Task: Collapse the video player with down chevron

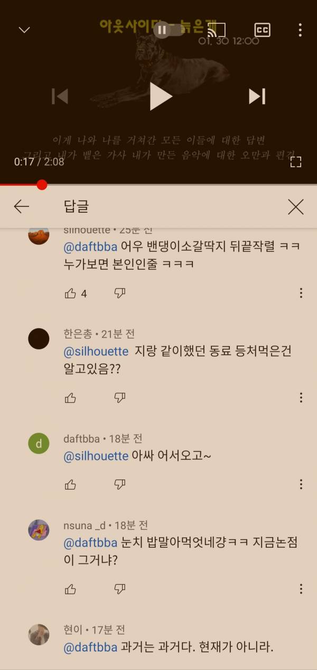Action: click(x=24, y=30)
